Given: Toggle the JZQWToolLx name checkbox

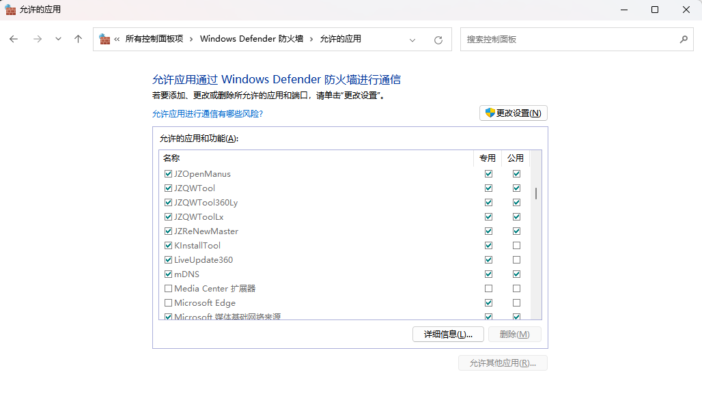Looking at the screenshot, I should (169, 216).
